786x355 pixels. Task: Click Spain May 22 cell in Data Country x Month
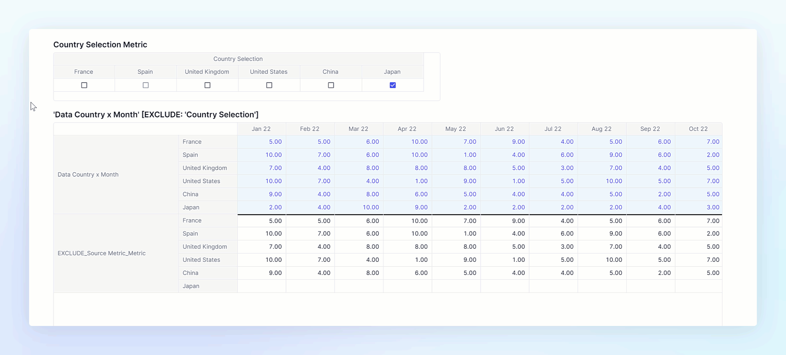tap(456, 155)
